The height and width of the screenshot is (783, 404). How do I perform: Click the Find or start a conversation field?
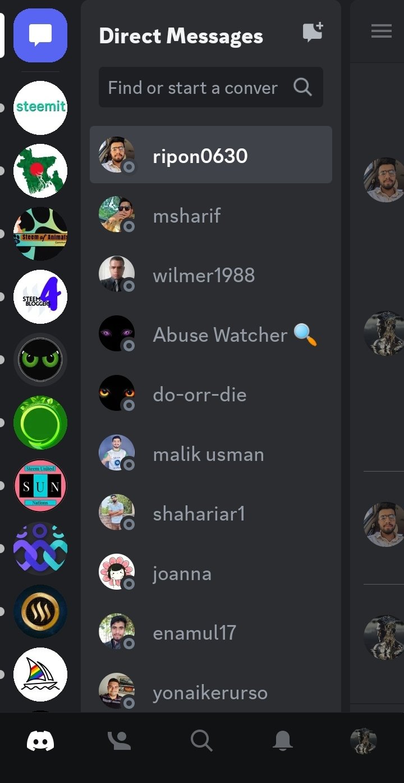point(211,87)
